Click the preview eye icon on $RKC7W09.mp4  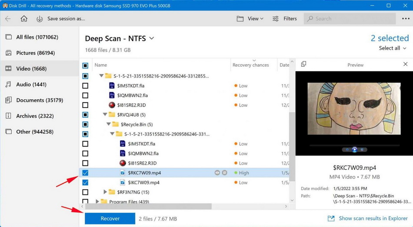click(217, 173)
